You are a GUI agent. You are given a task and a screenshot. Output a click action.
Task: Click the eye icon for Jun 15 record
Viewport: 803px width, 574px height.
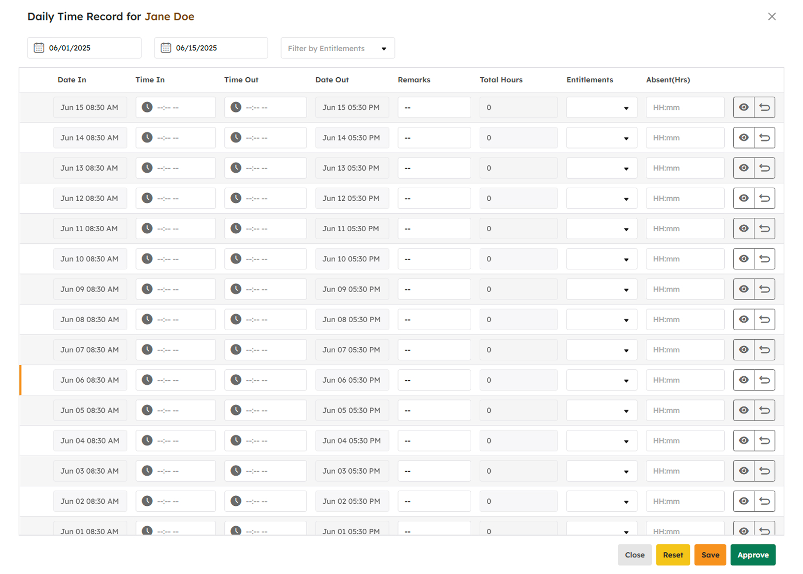click(744, 107)
